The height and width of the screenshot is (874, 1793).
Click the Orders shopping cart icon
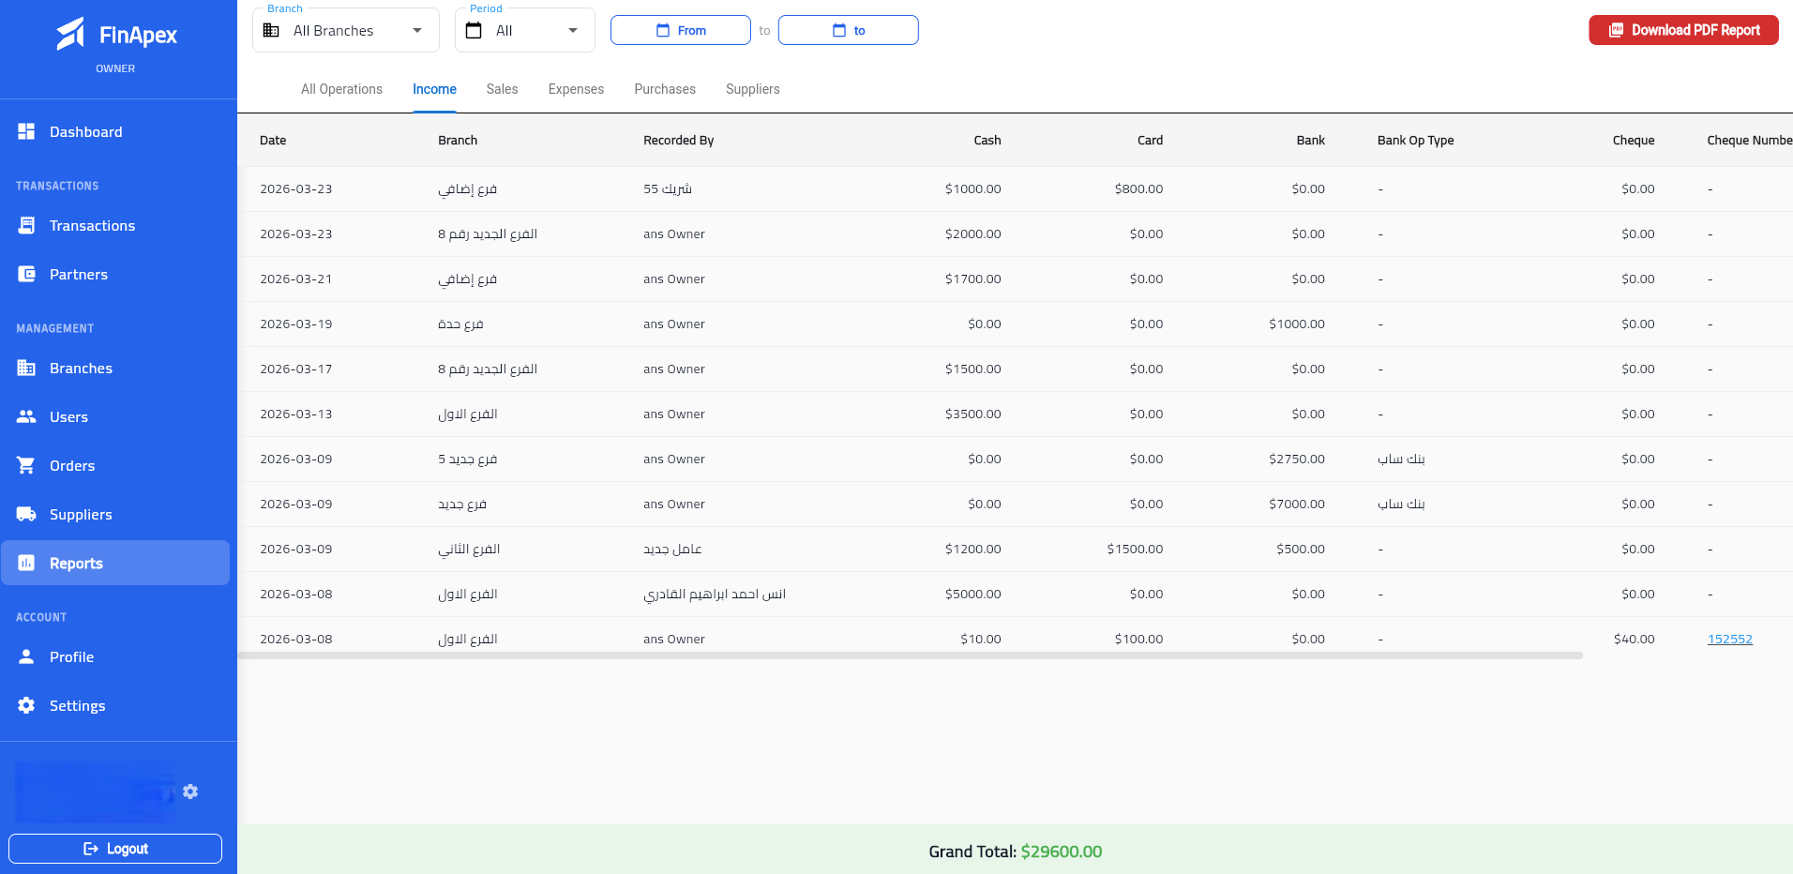[26, 465]
